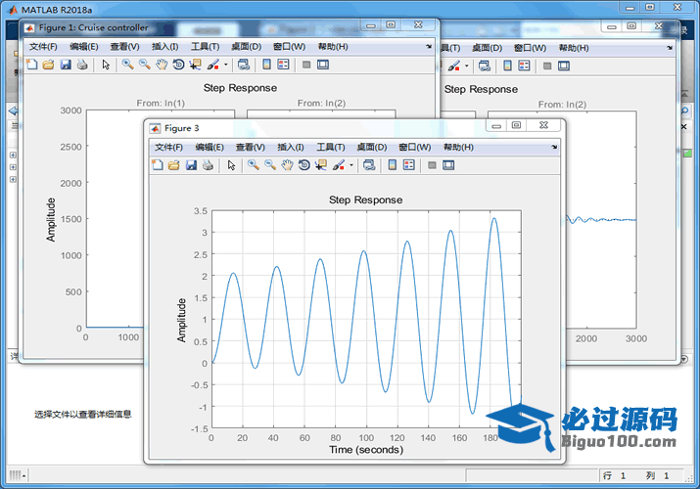Image resolution: width=700 pixels, height=489 pixels.
Task: Open 帮助(H) menu in Figure 3
Action: pos(458,147)
